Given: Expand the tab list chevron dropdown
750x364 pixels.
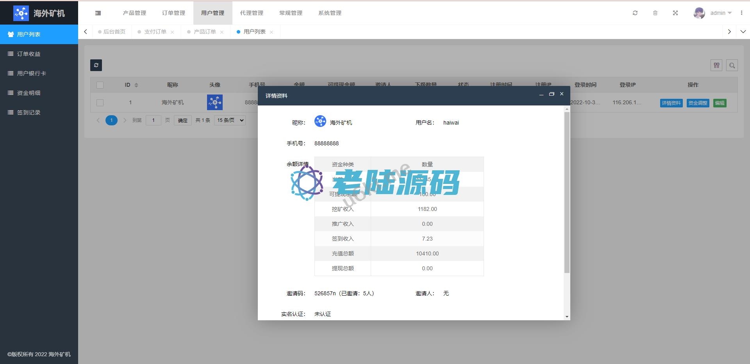Looking at the screenshot, I should [x=743, y=32].
